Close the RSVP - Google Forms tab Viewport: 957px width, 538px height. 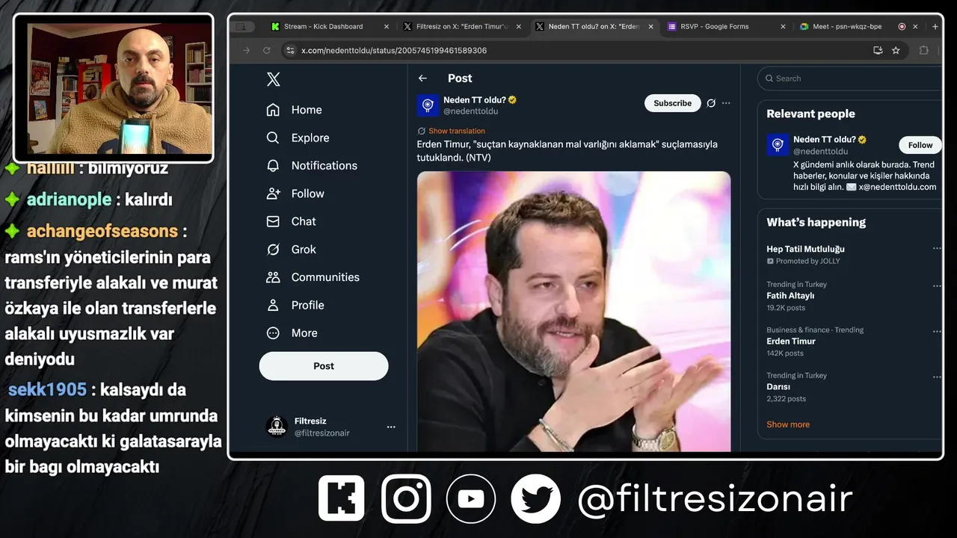(x=783, y=26)
